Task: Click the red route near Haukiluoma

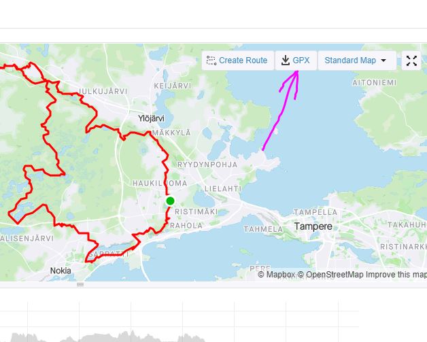Action: (x=167, y=183)
